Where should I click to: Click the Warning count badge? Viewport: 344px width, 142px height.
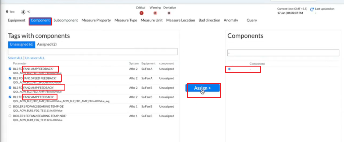pos(155,13)
